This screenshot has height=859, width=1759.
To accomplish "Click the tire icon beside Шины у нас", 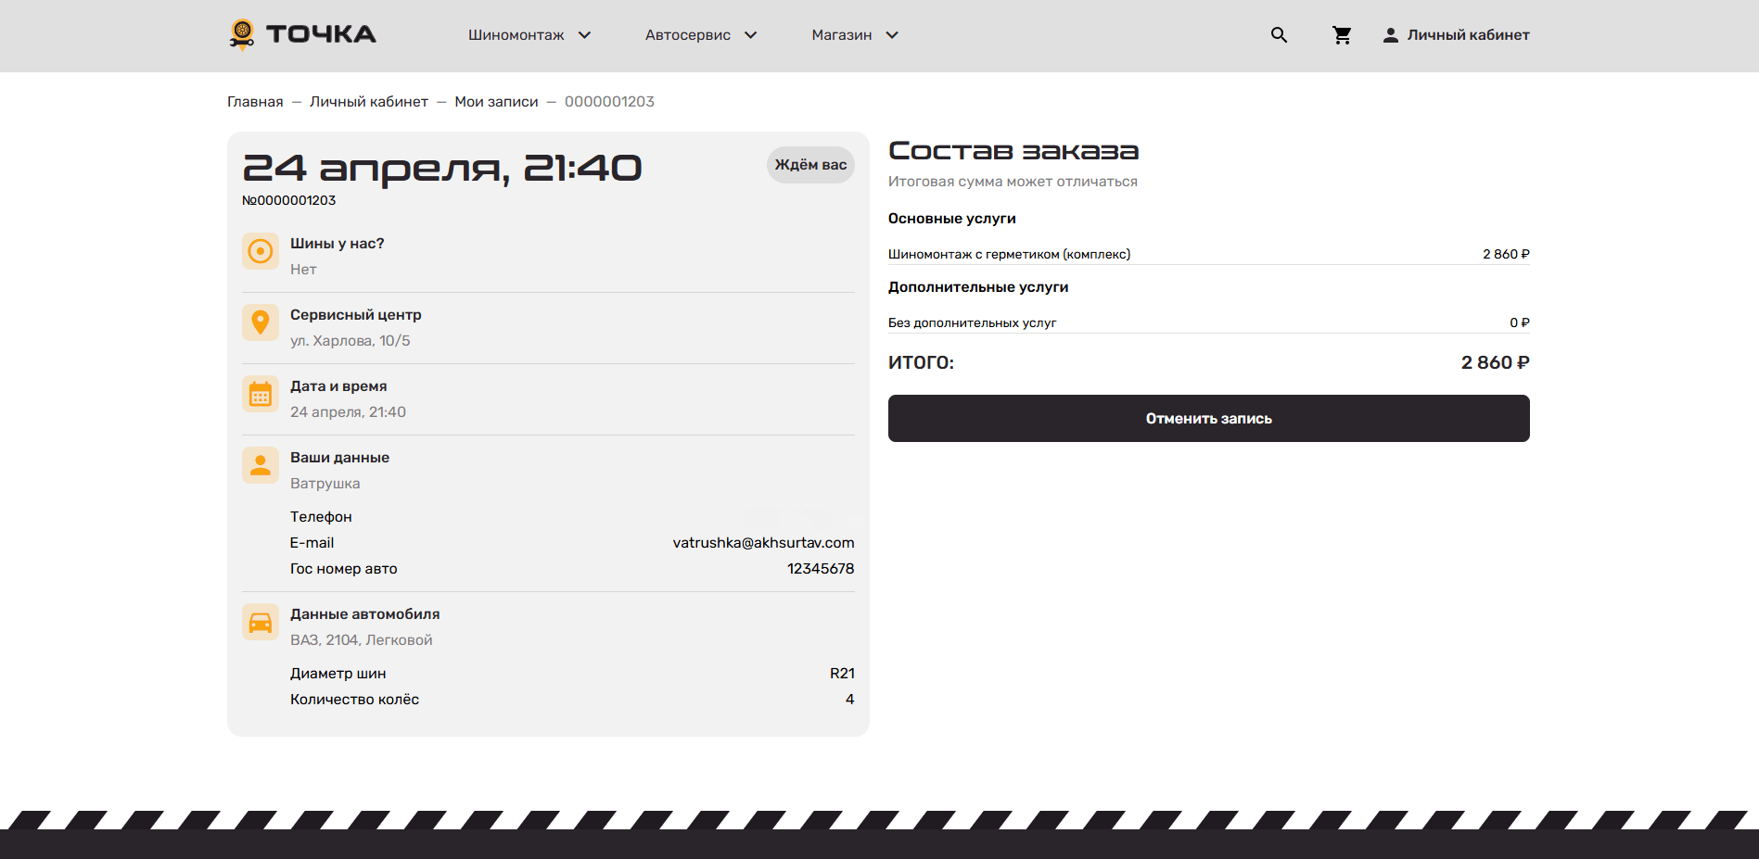I will pos(261,251).
